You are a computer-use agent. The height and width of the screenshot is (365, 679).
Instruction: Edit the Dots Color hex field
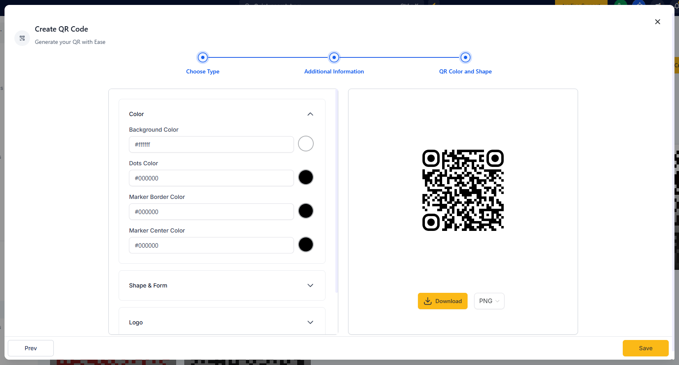[x=211, y=178]
